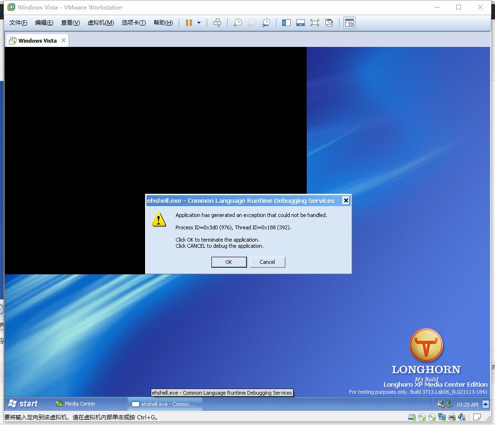Click the VMware Workstation title bar icon
The height and width of the screenshot is (425, 495).
click(x=11, y=7)
